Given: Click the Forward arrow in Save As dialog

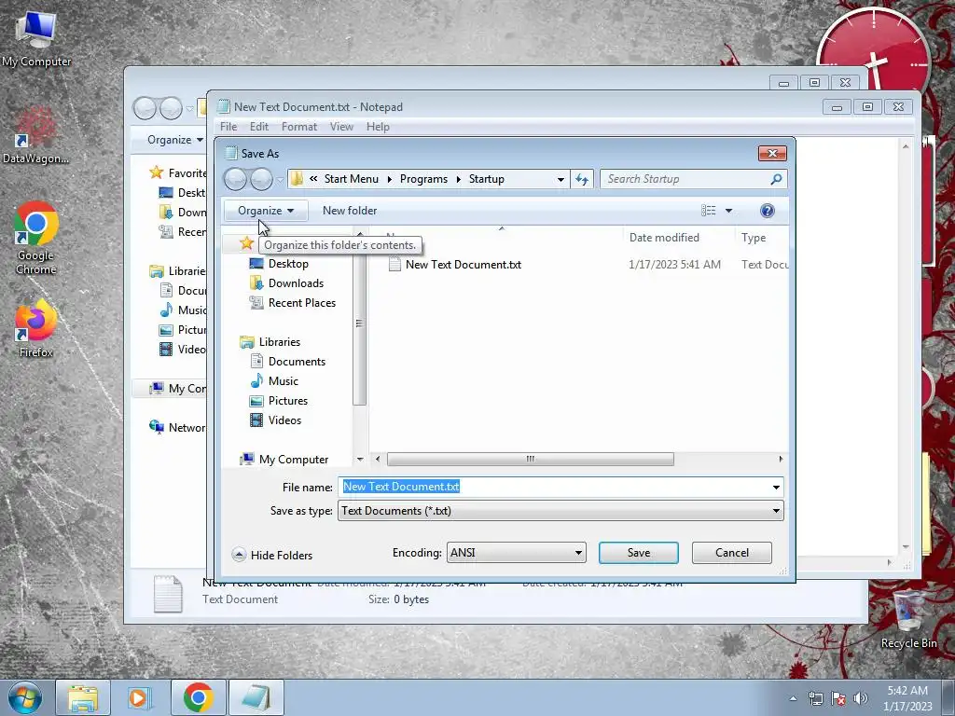Looking at the screenshot, I should click(x=262, y=179).
